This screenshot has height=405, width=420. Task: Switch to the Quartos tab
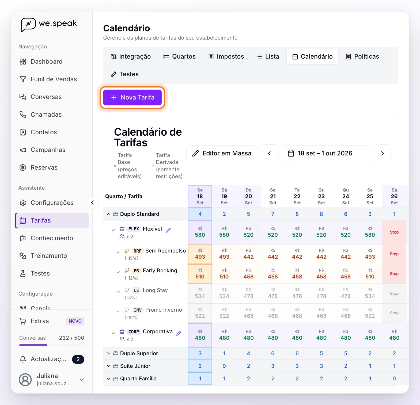(x=180, y=56)
